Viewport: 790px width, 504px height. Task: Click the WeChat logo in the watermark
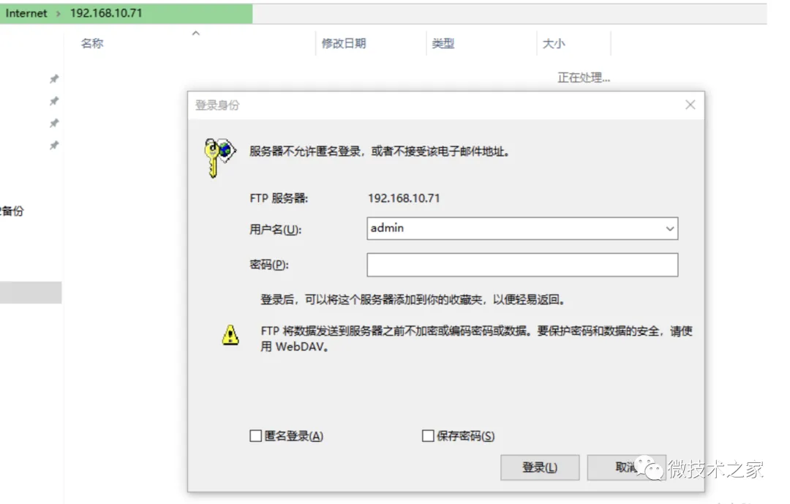point(650,467)
